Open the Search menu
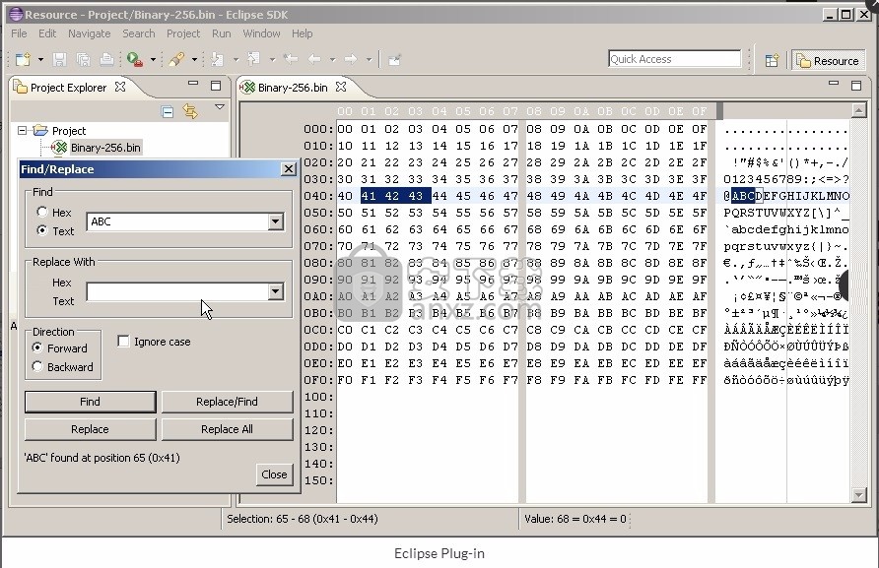The height and width of the screenshot is (568, 879). tap(138, 33)
